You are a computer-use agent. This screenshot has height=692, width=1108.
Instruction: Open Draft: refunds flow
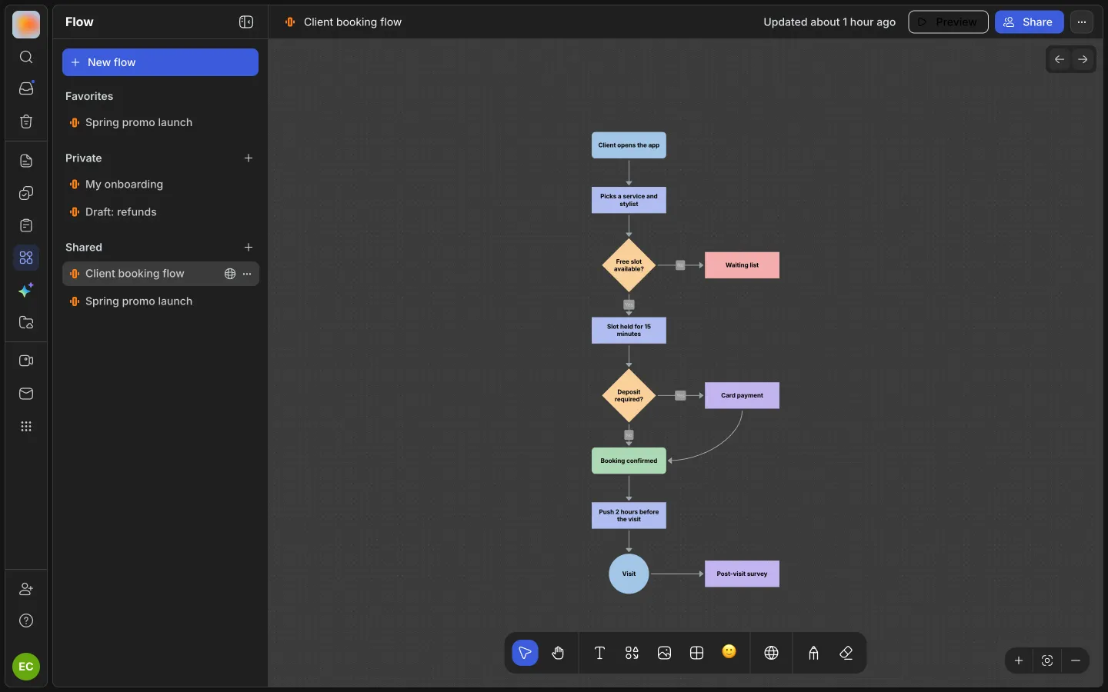tap(160, 212)
